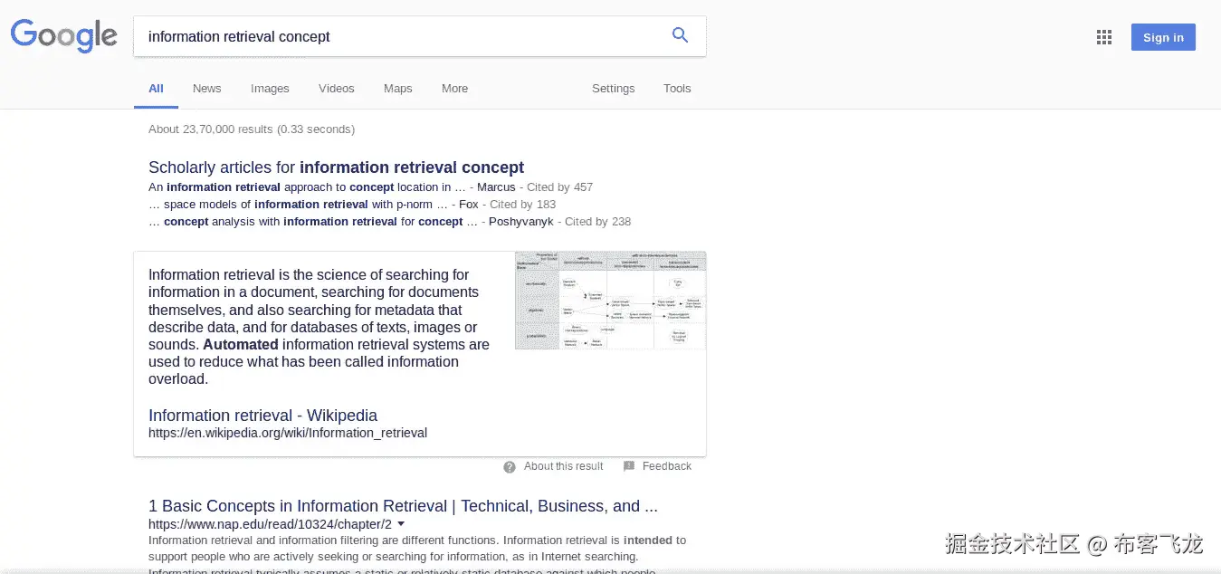Open the Videos tab
This screenshot has width=1221, height=574.
[337, 89]
